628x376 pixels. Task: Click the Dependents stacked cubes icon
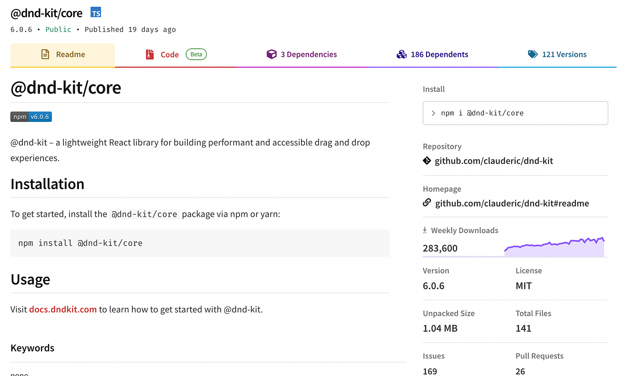(401, 55)
